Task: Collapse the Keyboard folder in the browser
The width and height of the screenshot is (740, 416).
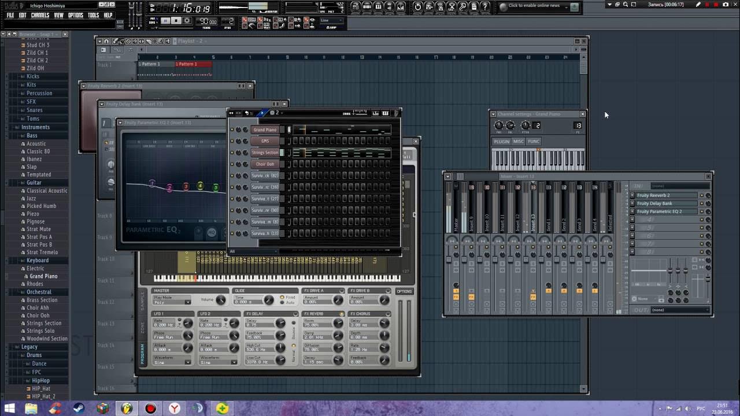Action: (36, 261)
